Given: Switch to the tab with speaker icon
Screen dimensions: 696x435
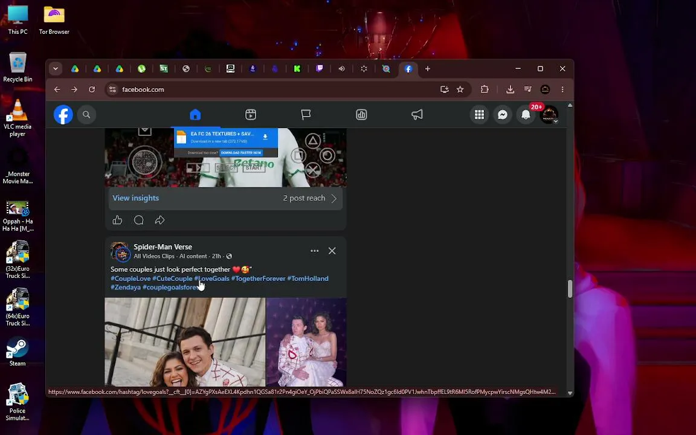Looking at the screenshot, I should 341,69.
